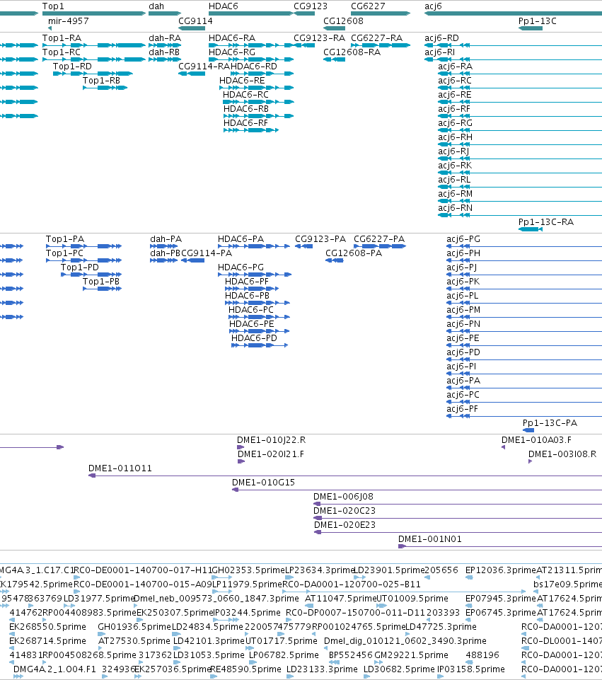602x680 pixels.
Task: Click transcript acj6-RK
Action: point(520,173)
